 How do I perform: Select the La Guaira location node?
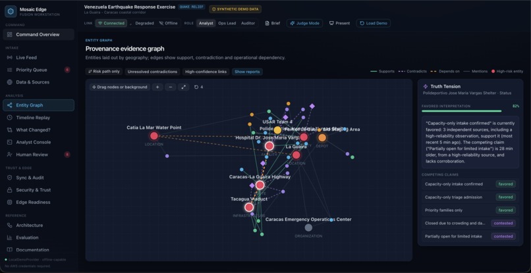(x=296, y=155)
